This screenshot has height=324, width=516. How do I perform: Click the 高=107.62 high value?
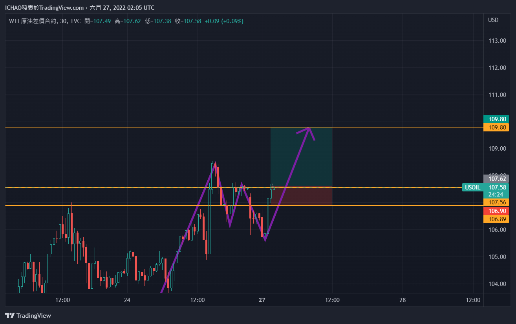tap(128, 21)
